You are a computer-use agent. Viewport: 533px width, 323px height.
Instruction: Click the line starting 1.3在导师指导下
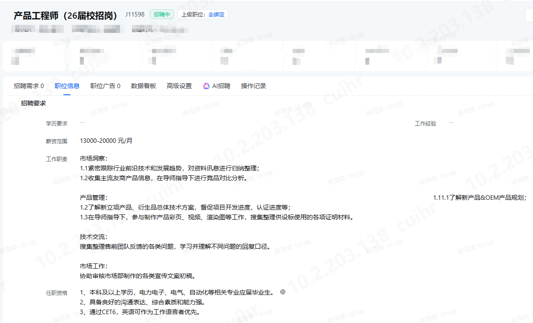pos(216,217)
